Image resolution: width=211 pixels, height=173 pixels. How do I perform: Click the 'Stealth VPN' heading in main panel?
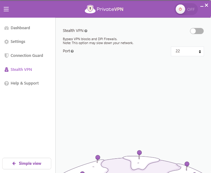point(73,31)
